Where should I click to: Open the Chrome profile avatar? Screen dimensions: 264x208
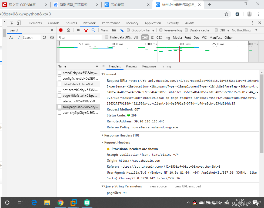(x=249, y=14)
